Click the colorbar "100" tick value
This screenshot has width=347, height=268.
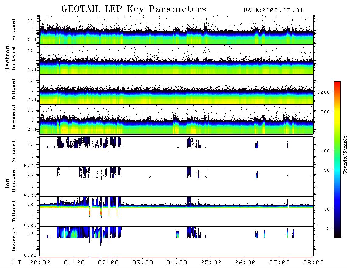(325, 151)
